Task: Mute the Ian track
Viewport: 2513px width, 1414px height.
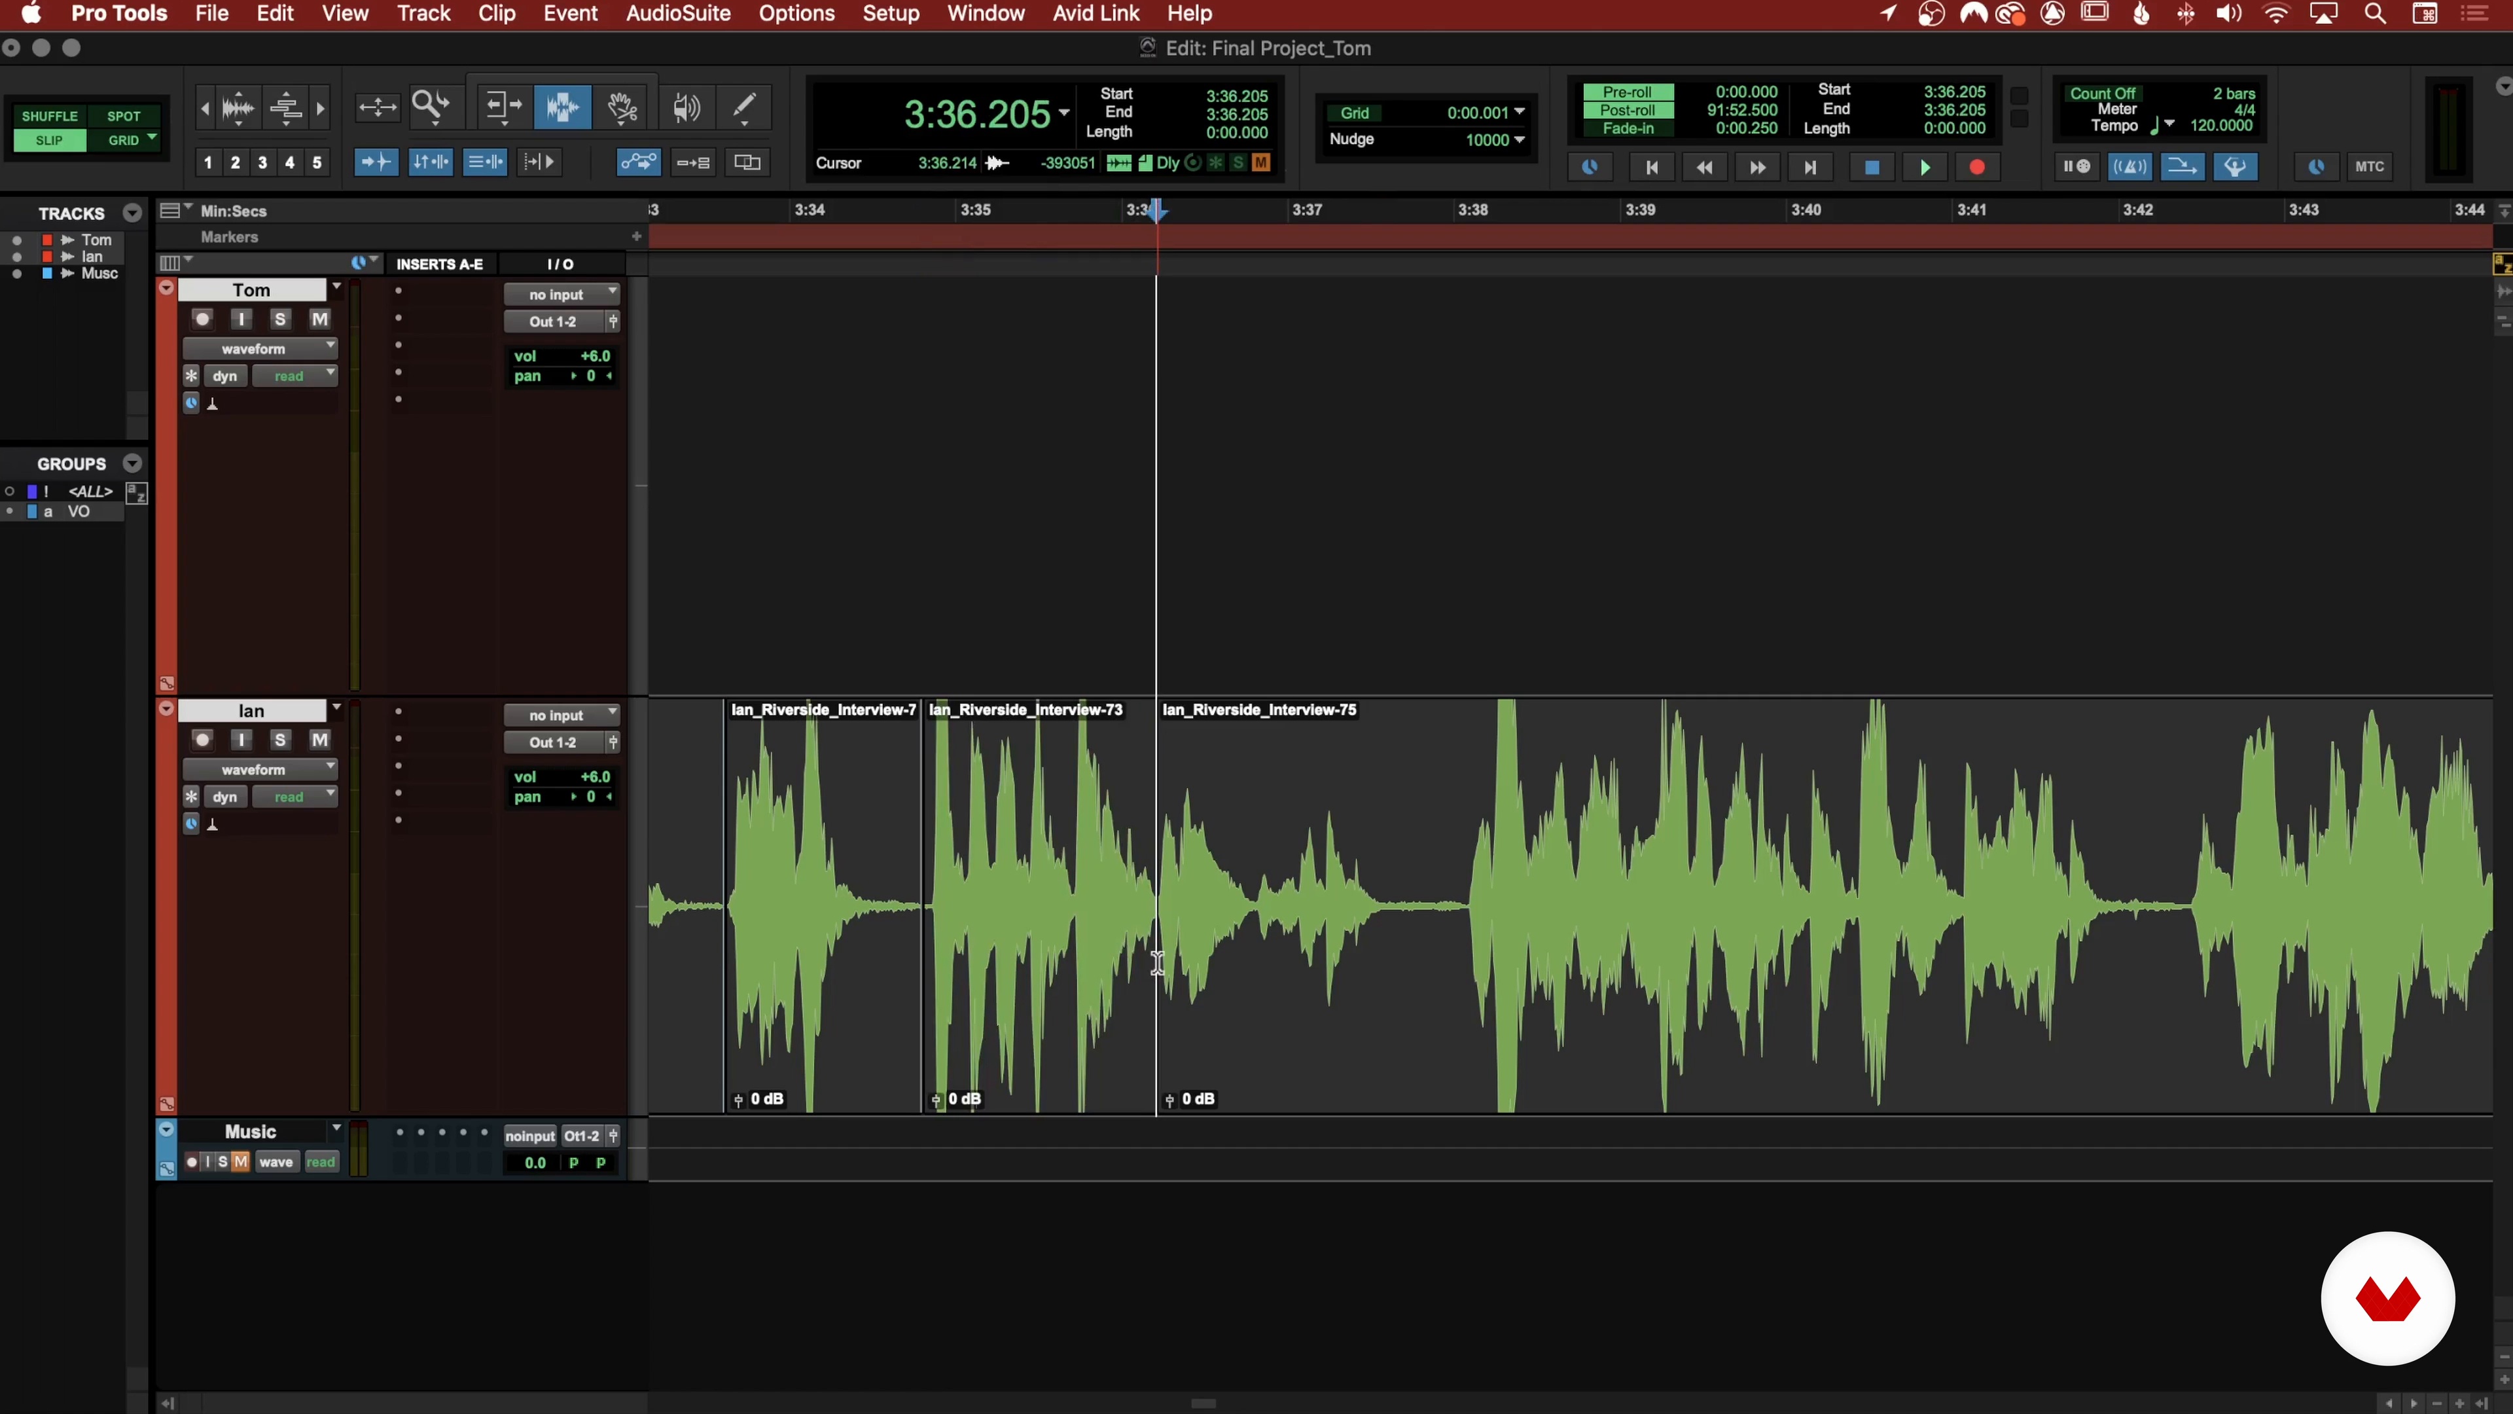Action: (x=319, y=740)
